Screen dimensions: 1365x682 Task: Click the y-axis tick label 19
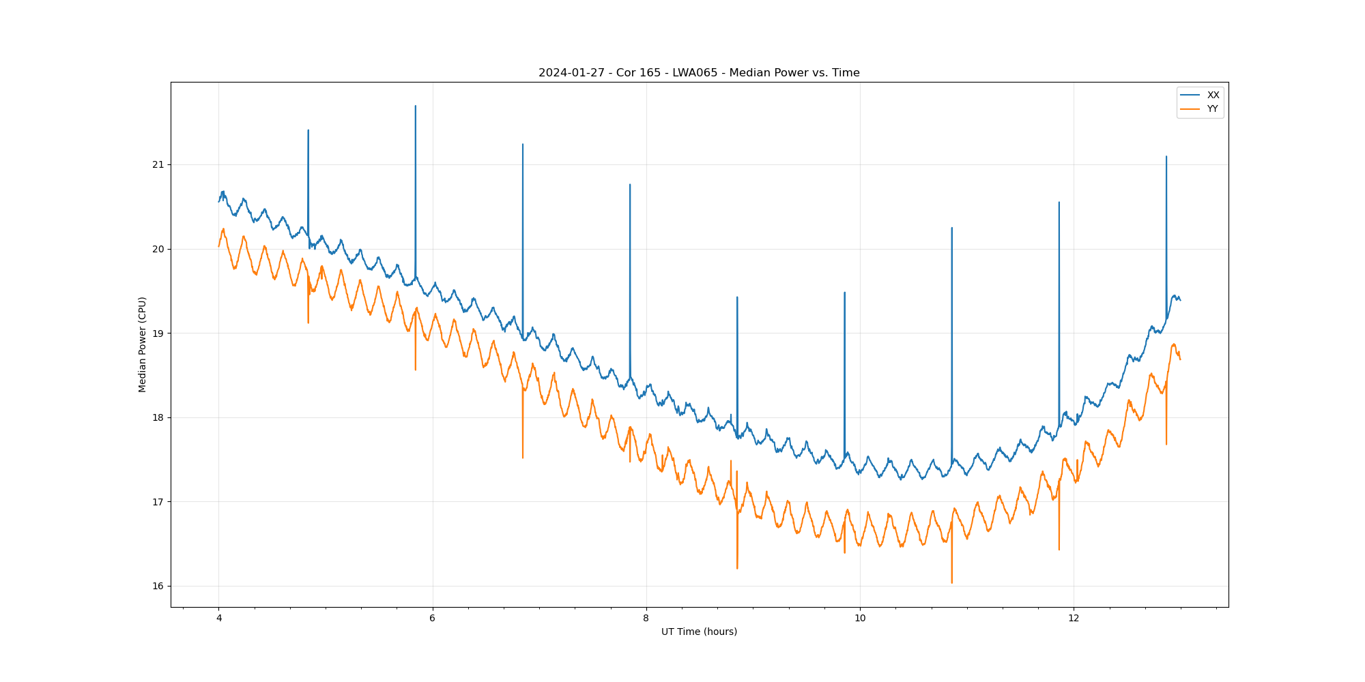coord(158,333)
